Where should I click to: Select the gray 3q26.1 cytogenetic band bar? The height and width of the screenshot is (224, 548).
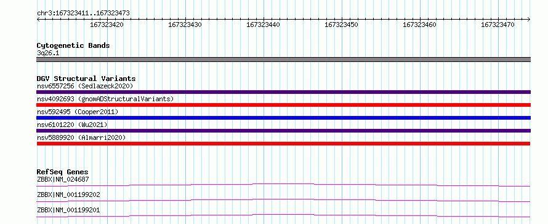[283, 60]
